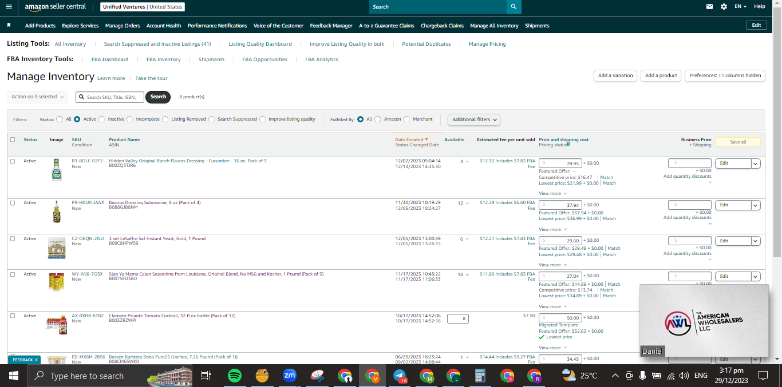Expand the Additional filters dropdown
The height and width of the screenshot is (387, 782).
(x=474, y=119)
